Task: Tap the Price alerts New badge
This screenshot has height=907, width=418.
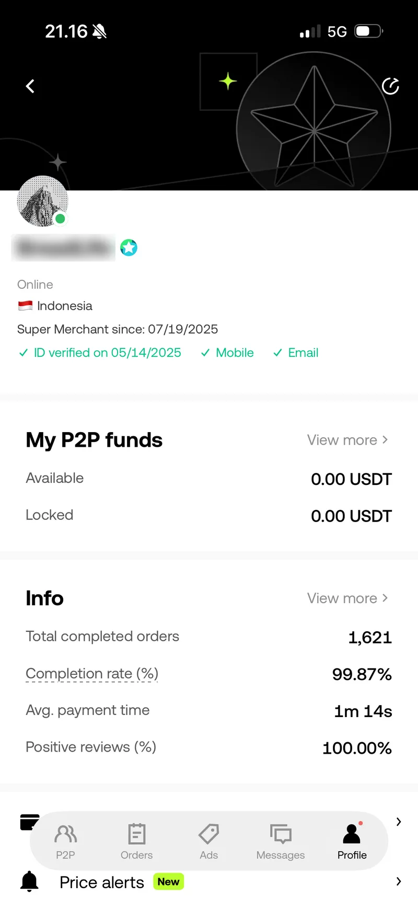Action: (x=168, y=881)
